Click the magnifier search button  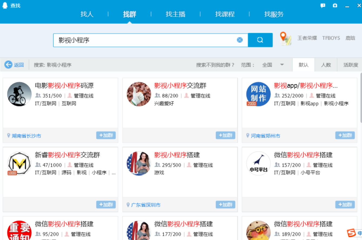260,40
